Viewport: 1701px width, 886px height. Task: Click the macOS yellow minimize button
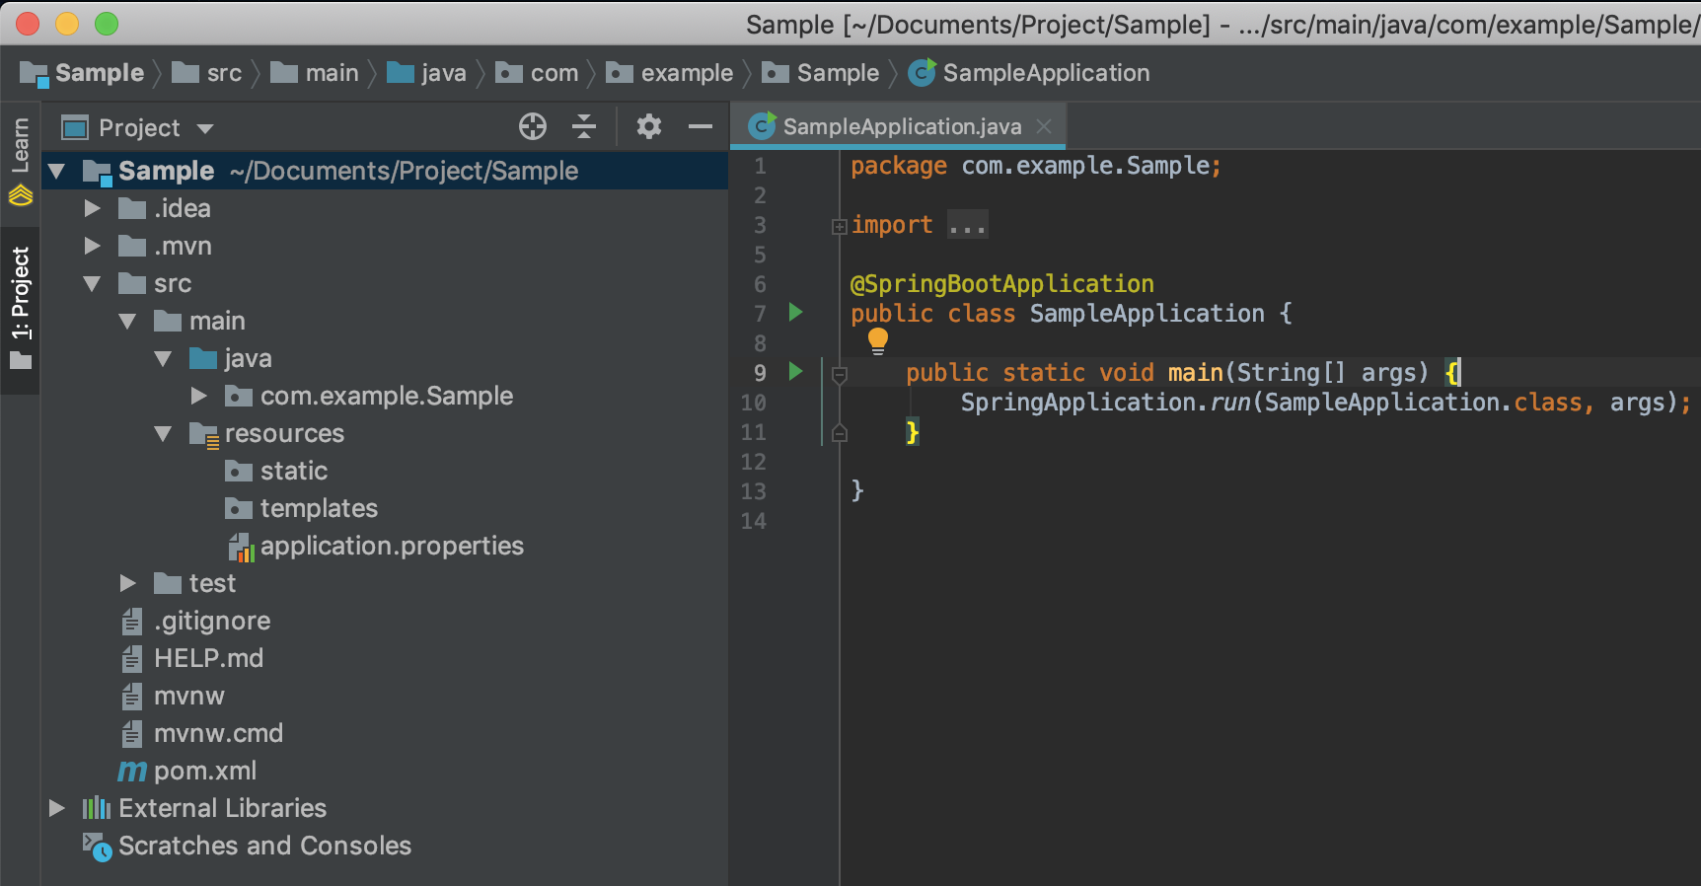tap(67, 24)
